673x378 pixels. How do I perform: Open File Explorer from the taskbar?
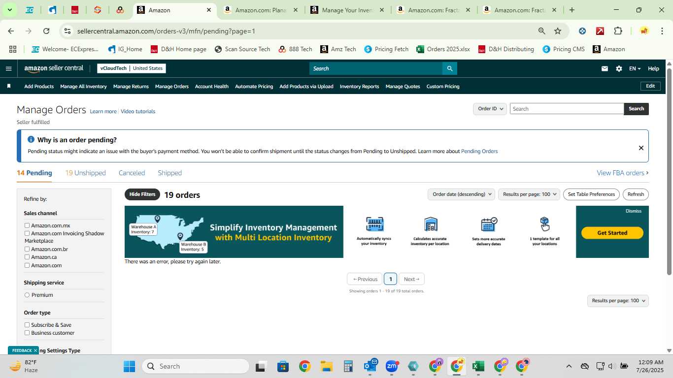(x=326, y=366)
